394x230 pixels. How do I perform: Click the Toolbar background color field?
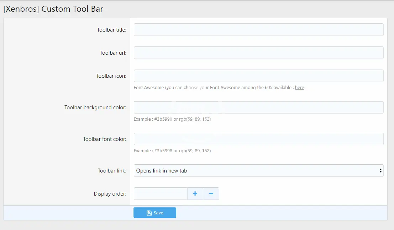[258, 108]
